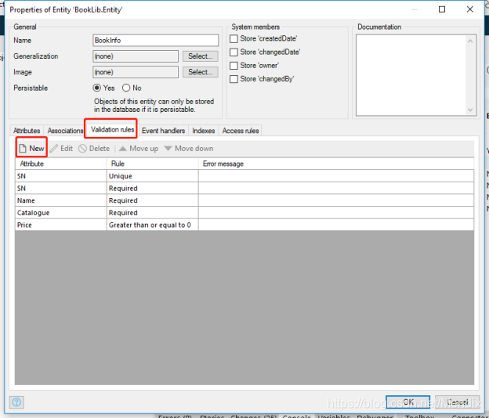Click the Name field containing BookInfo

point(156,40)
